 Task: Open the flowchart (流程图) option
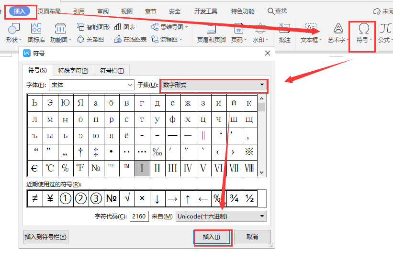tap(167, 39)
